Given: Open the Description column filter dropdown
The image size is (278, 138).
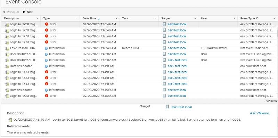Looking at the screenshot, I should tap(38, 18).
